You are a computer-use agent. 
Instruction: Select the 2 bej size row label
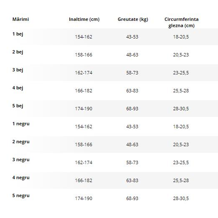point(18,52)
